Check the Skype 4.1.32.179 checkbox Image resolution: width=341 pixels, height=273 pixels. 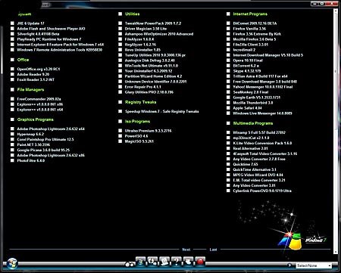228,71
